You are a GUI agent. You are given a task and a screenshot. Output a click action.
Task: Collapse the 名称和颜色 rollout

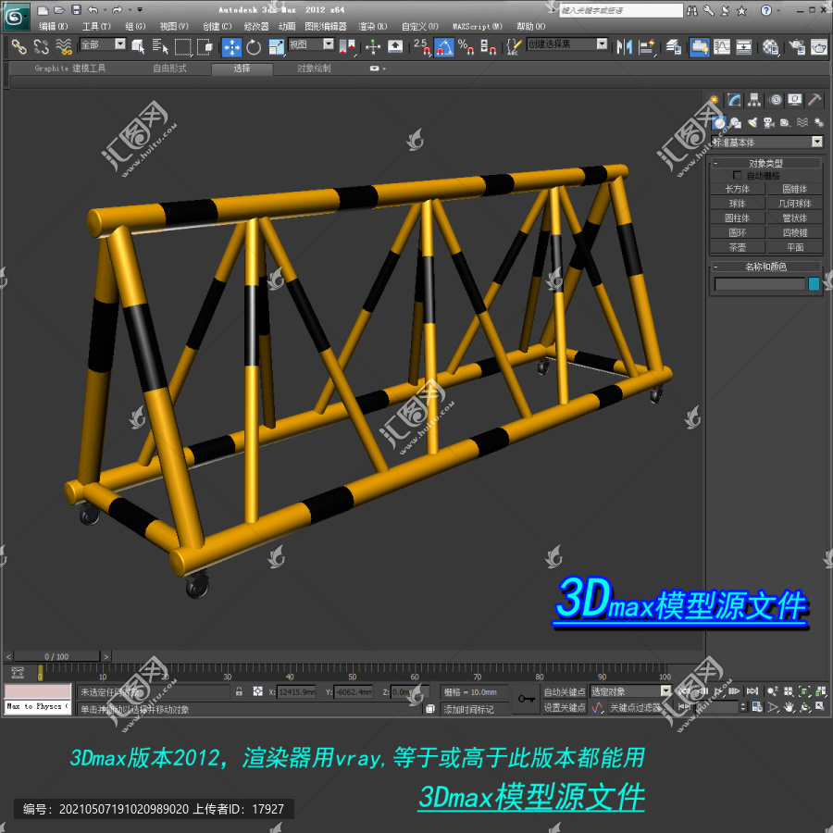[765, 267]
